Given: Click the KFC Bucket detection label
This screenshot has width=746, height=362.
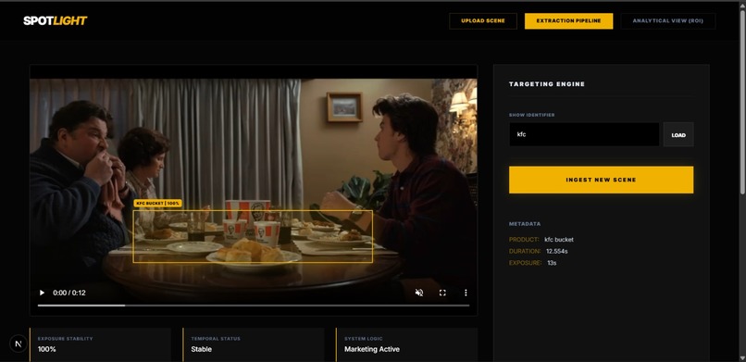Looking at the screenshot, I should (x=157, y=203).
